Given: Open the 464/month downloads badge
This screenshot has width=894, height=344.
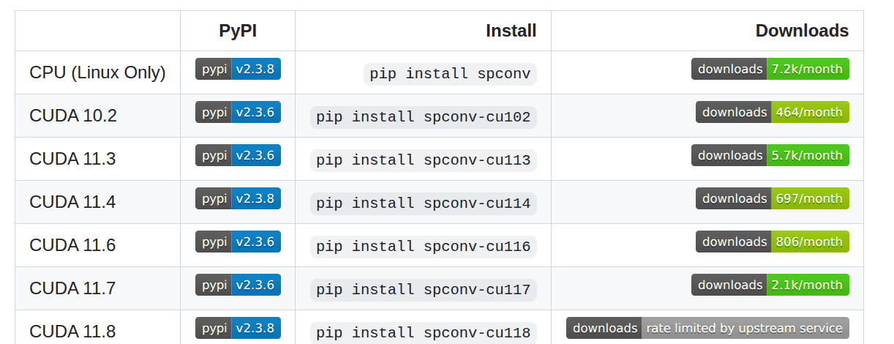Looking at the screenshot, I should pyautogui.click(x=772, y=113).
